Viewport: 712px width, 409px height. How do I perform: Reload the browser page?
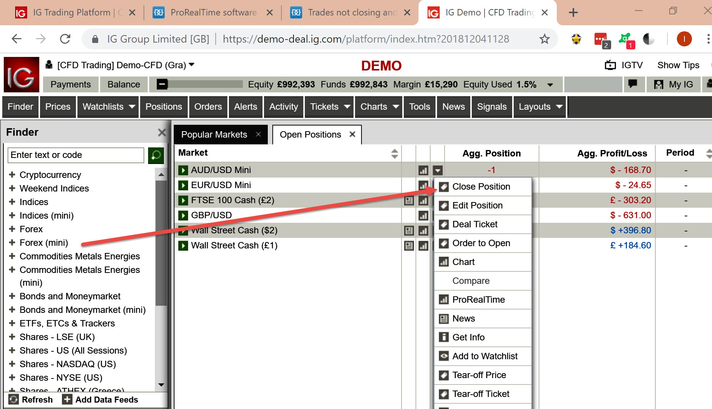pos(65,39)
